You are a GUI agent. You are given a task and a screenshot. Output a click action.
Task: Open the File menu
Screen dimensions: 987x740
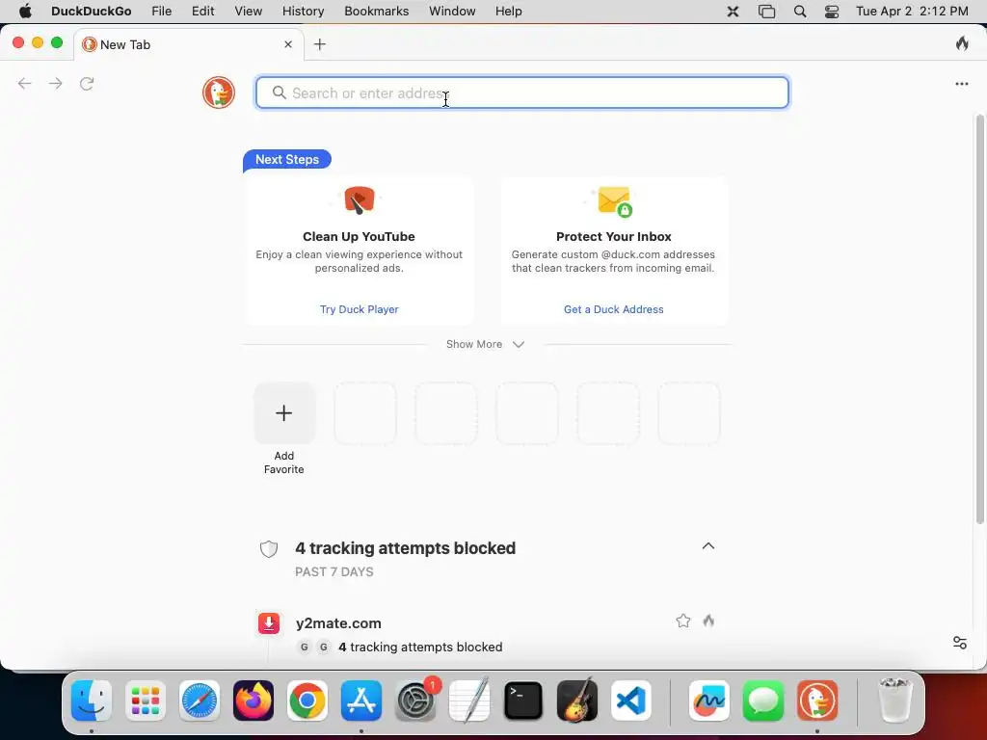point(161,12)
